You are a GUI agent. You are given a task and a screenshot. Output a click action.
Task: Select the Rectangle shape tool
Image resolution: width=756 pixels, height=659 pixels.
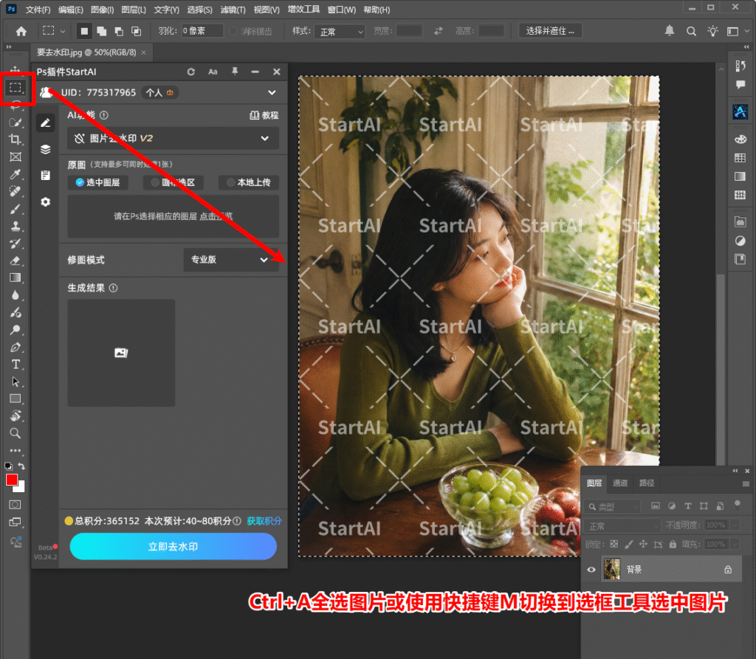[x=16, y=398]
